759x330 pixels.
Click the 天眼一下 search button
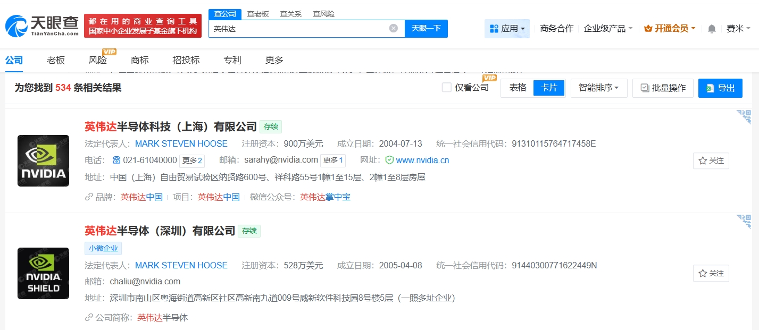point(426,29)
